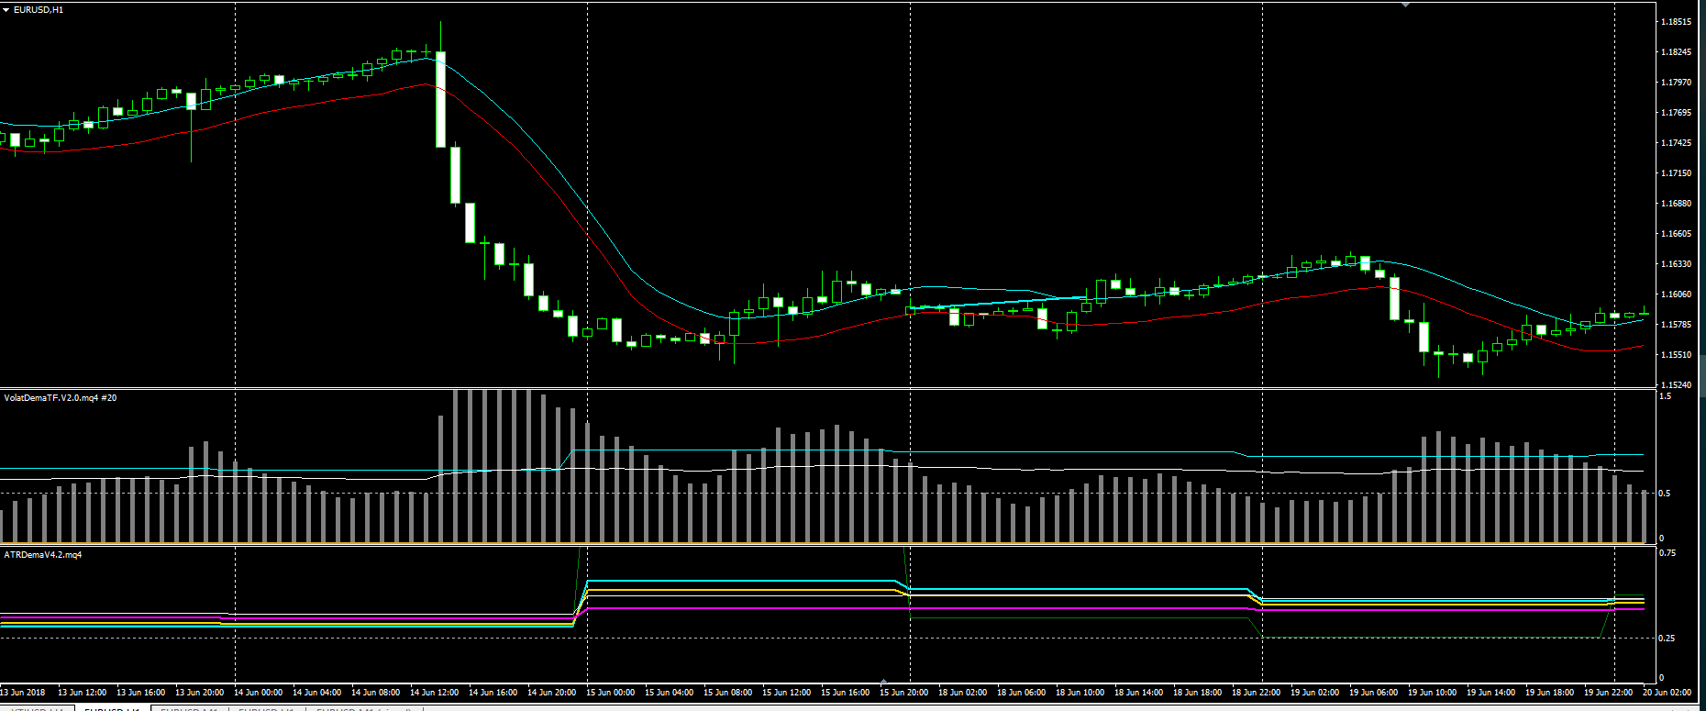Click the 0.25 level label in ATRDema panel
Image resolution: width=1706 pixels, height=711 pixels.
[x=1667, y=639]
